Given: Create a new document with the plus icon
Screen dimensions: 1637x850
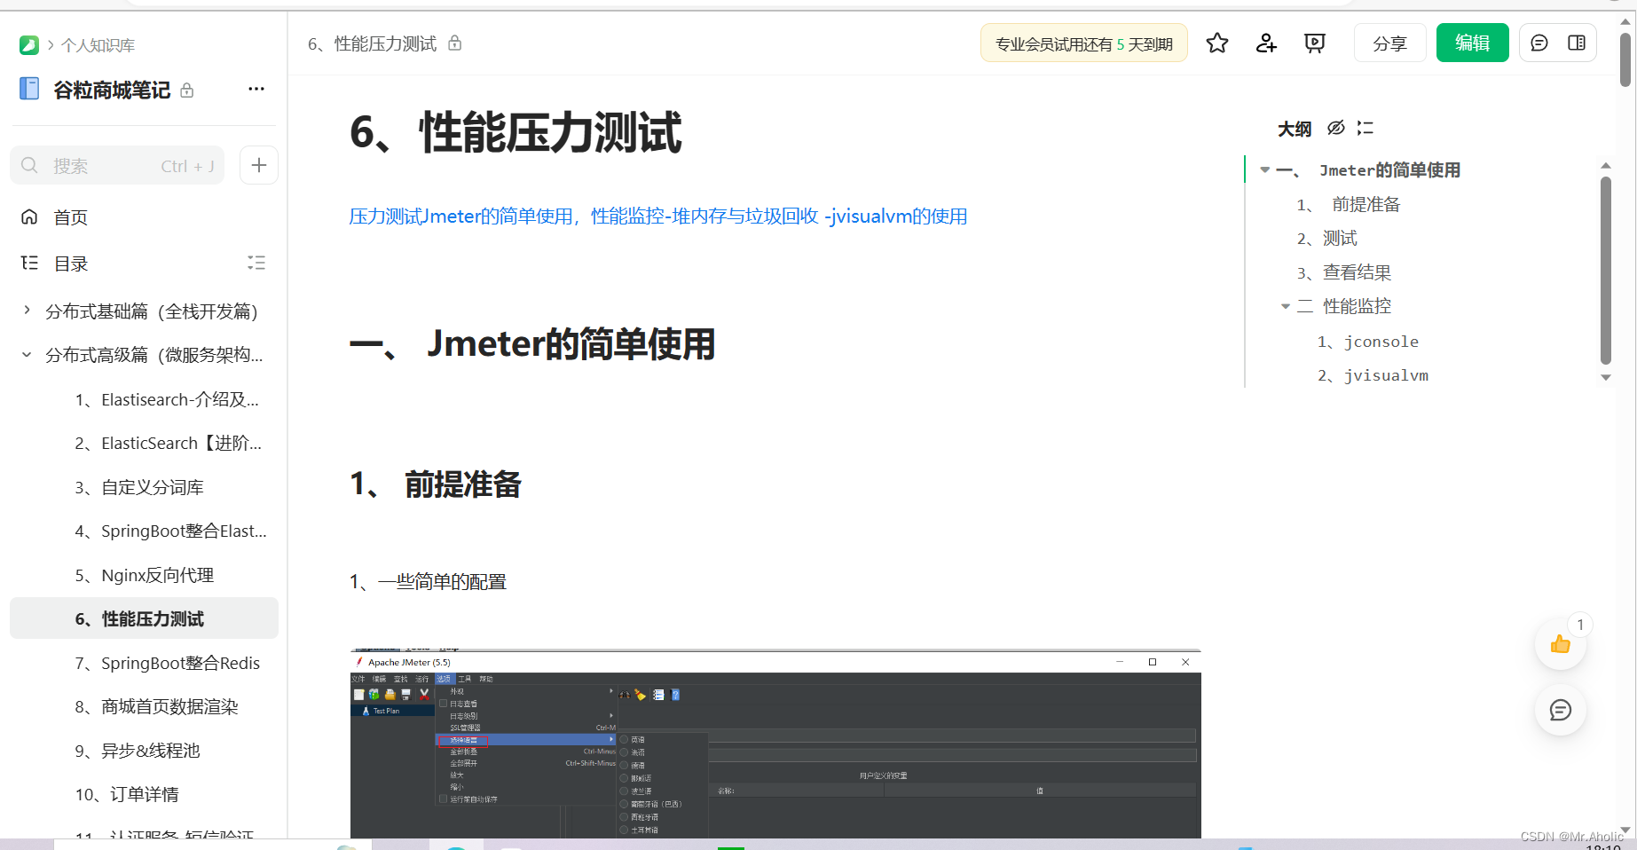Looking at the screenshot, I should pos(258,165).
